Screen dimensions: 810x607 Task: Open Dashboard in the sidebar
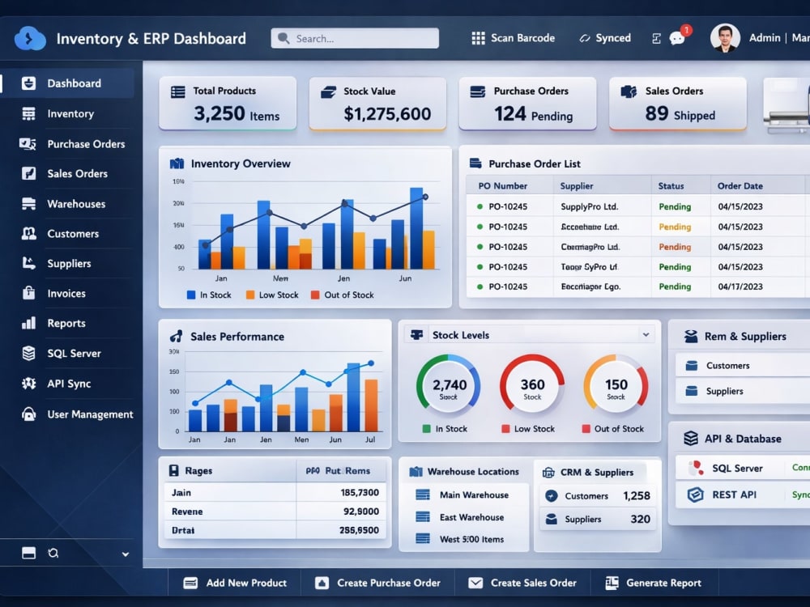coord(68,83)
